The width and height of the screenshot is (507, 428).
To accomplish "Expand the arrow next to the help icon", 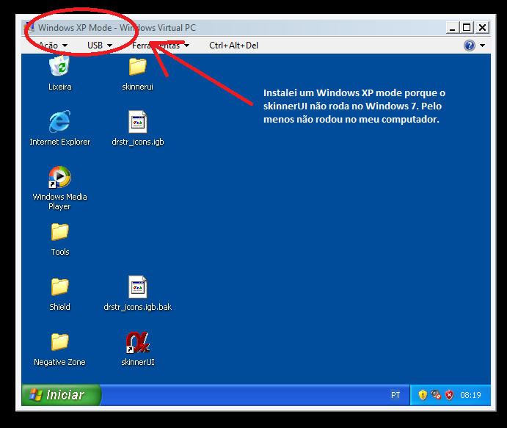I will pos(483,46).
